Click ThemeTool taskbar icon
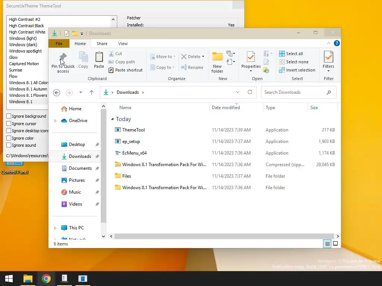This screenshot has width=382, height=286. [x=83, y=279]
